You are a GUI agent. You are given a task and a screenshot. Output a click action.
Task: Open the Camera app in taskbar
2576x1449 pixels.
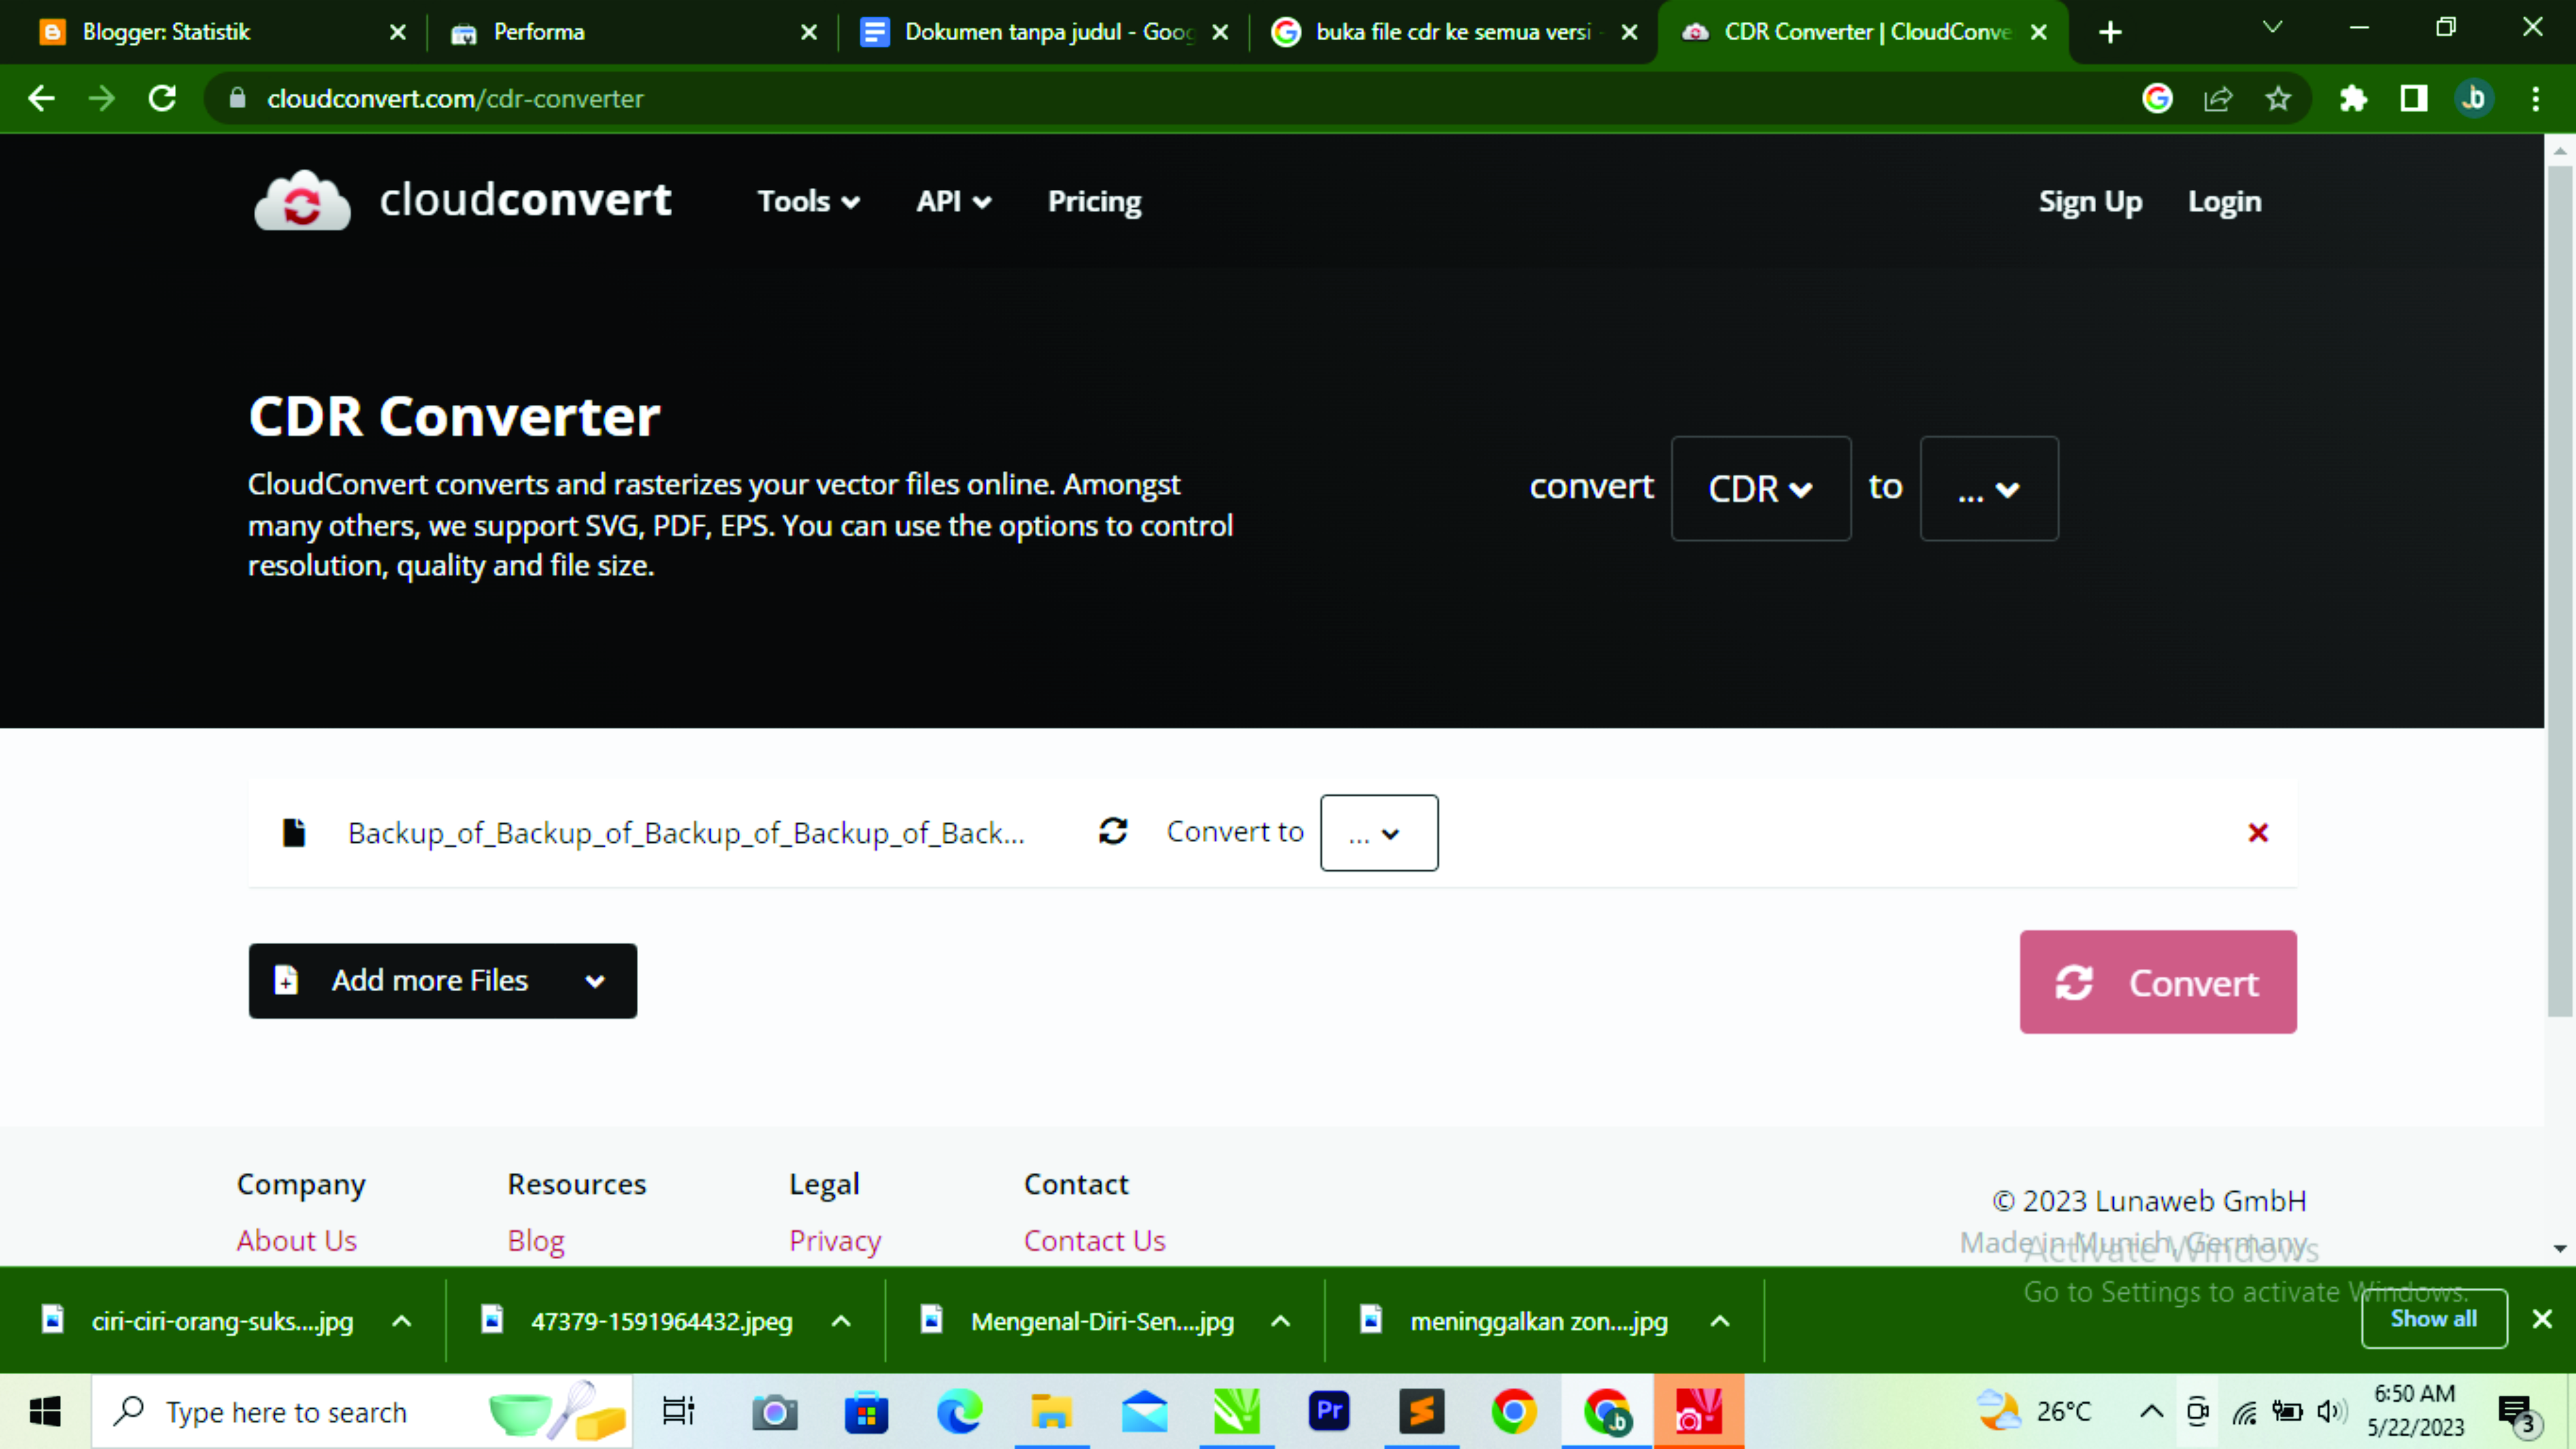point(774,1412)
